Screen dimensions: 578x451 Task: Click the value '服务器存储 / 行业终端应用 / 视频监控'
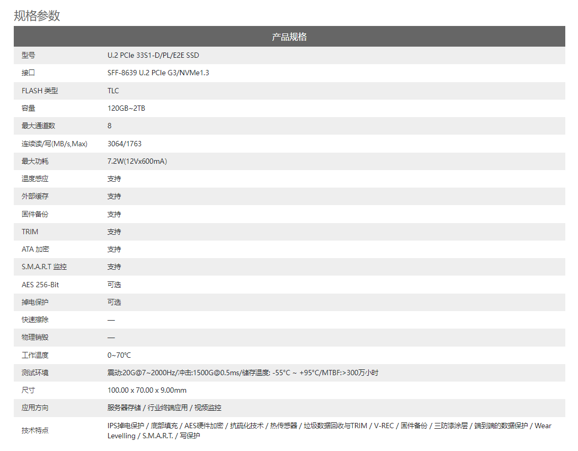(164, 408)
